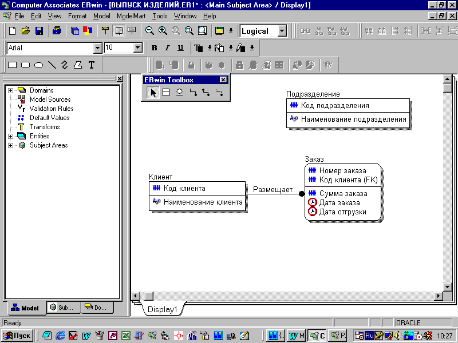Pick non-identifying dashed relationship tool
The image size is (458, 343).
pyautogui.click(x=219, y=93)
